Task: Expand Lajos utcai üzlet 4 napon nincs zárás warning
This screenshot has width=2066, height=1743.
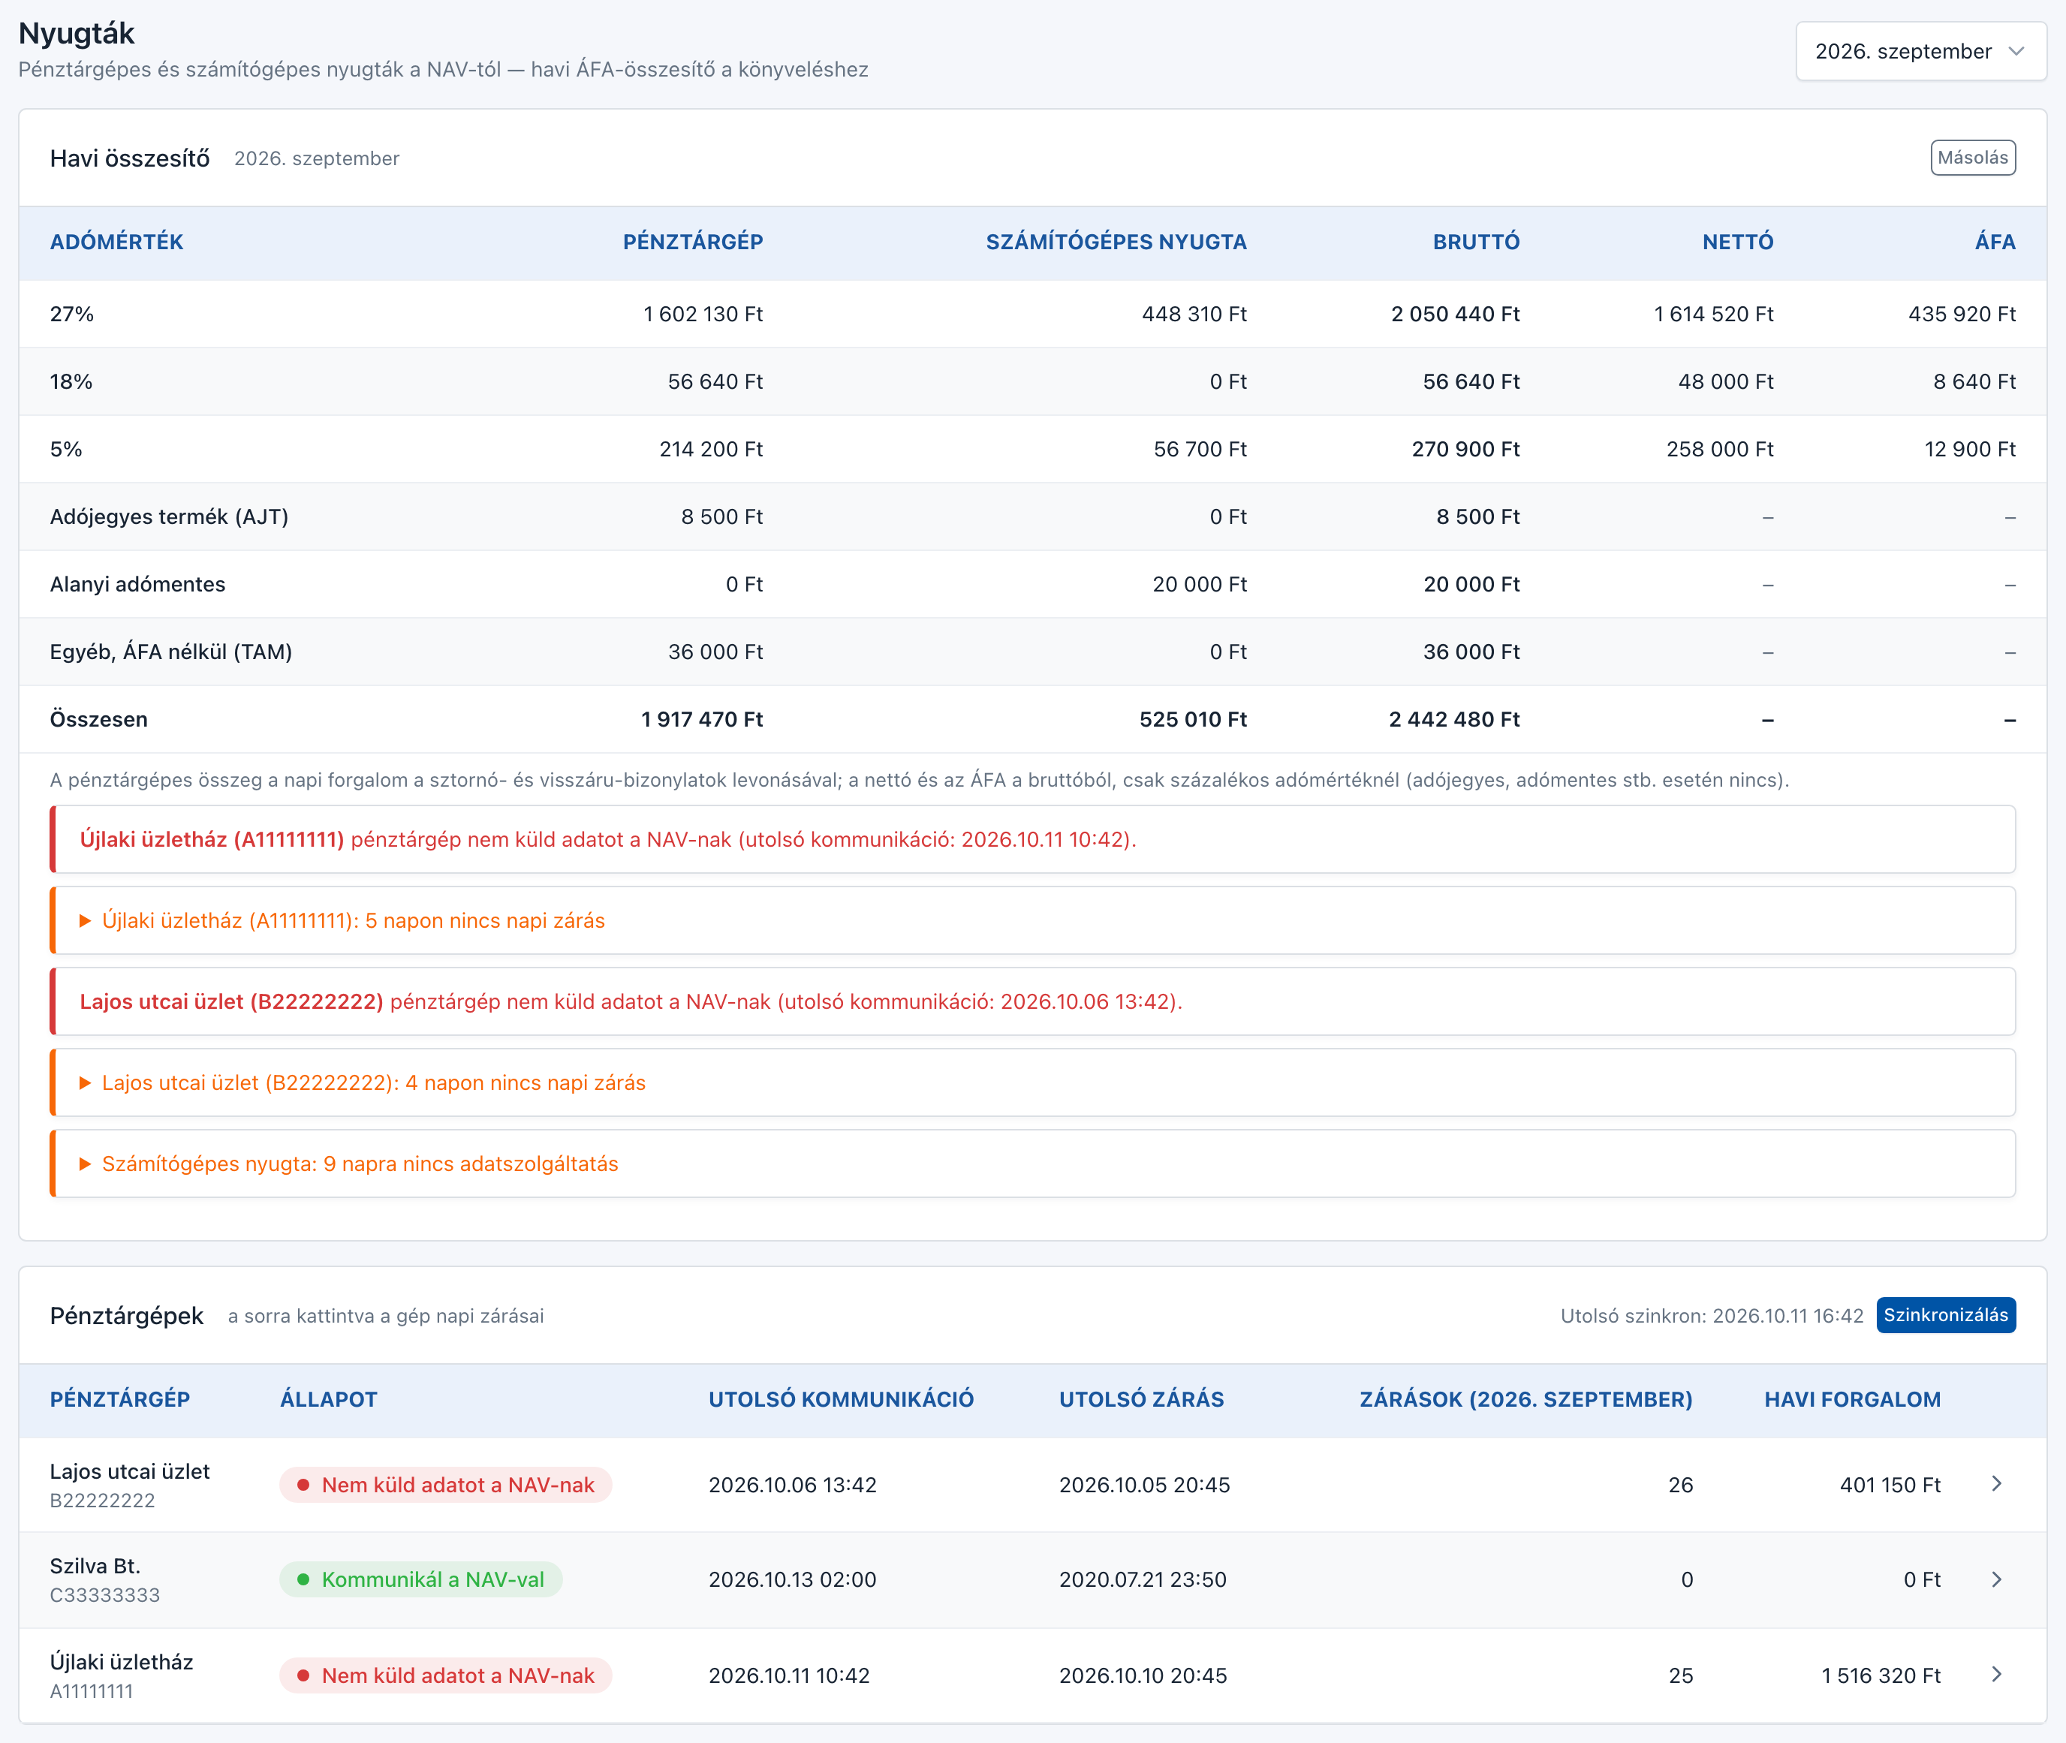Action: tap(1032, 1083)
